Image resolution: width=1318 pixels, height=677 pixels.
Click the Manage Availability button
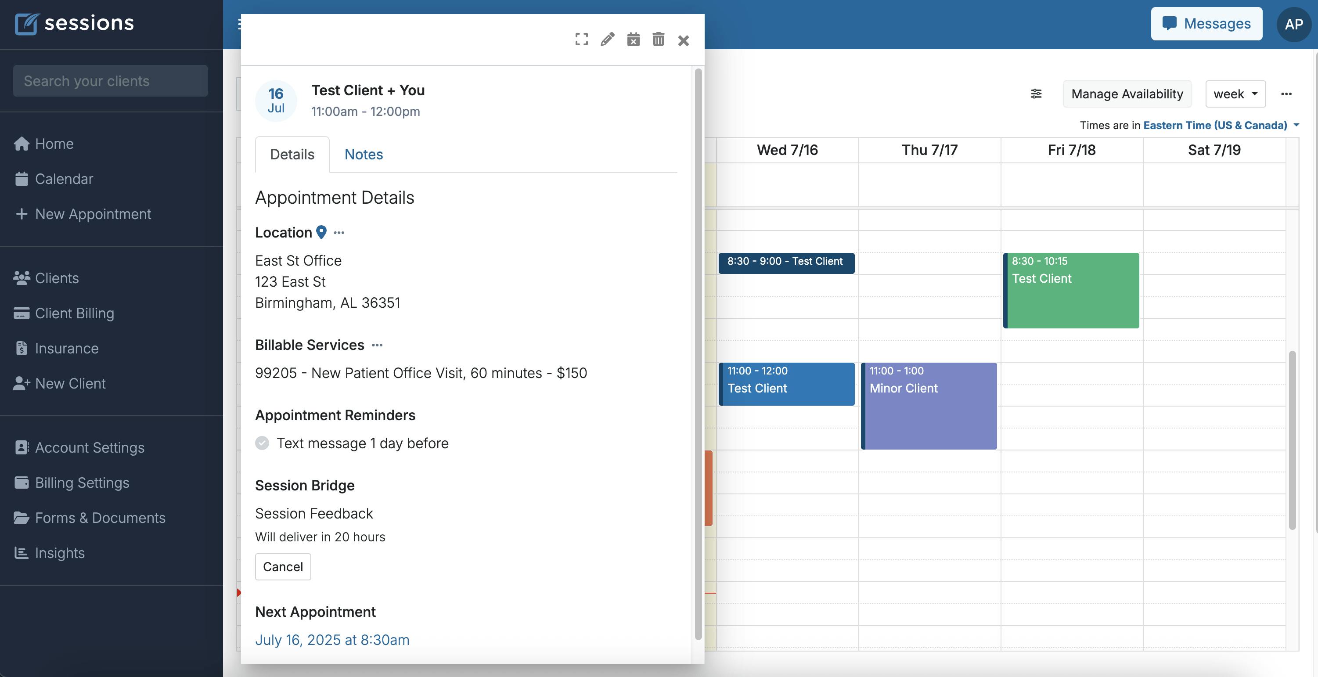point(1127,94)
